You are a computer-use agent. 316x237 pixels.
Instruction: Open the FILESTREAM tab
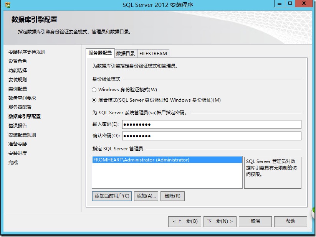click(153, 54)
